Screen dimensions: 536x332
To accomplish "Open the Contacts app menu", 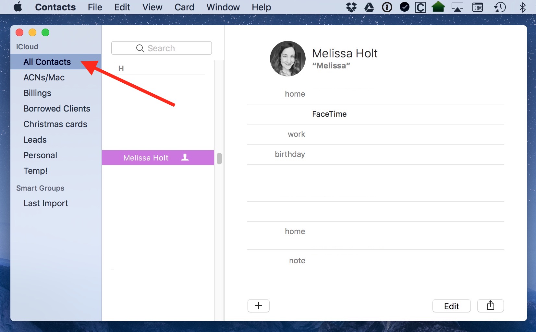I will (55, 7).
